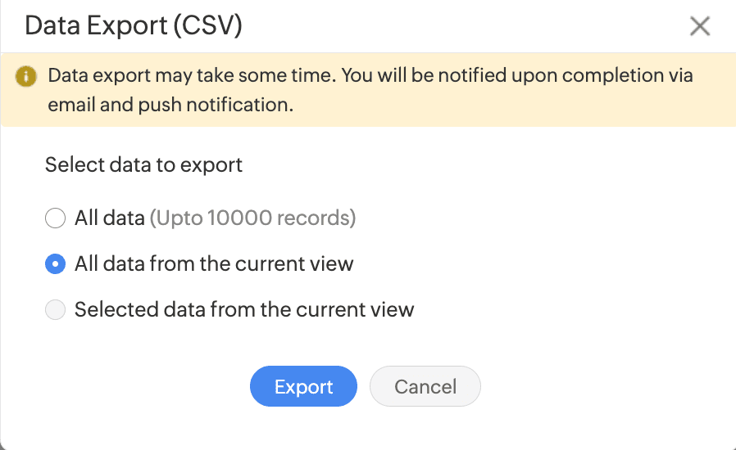736x450 pixels.
Task: Click the word "Cancel" inside the grey button
Action: pyautogui.click(x=425, y=387)
